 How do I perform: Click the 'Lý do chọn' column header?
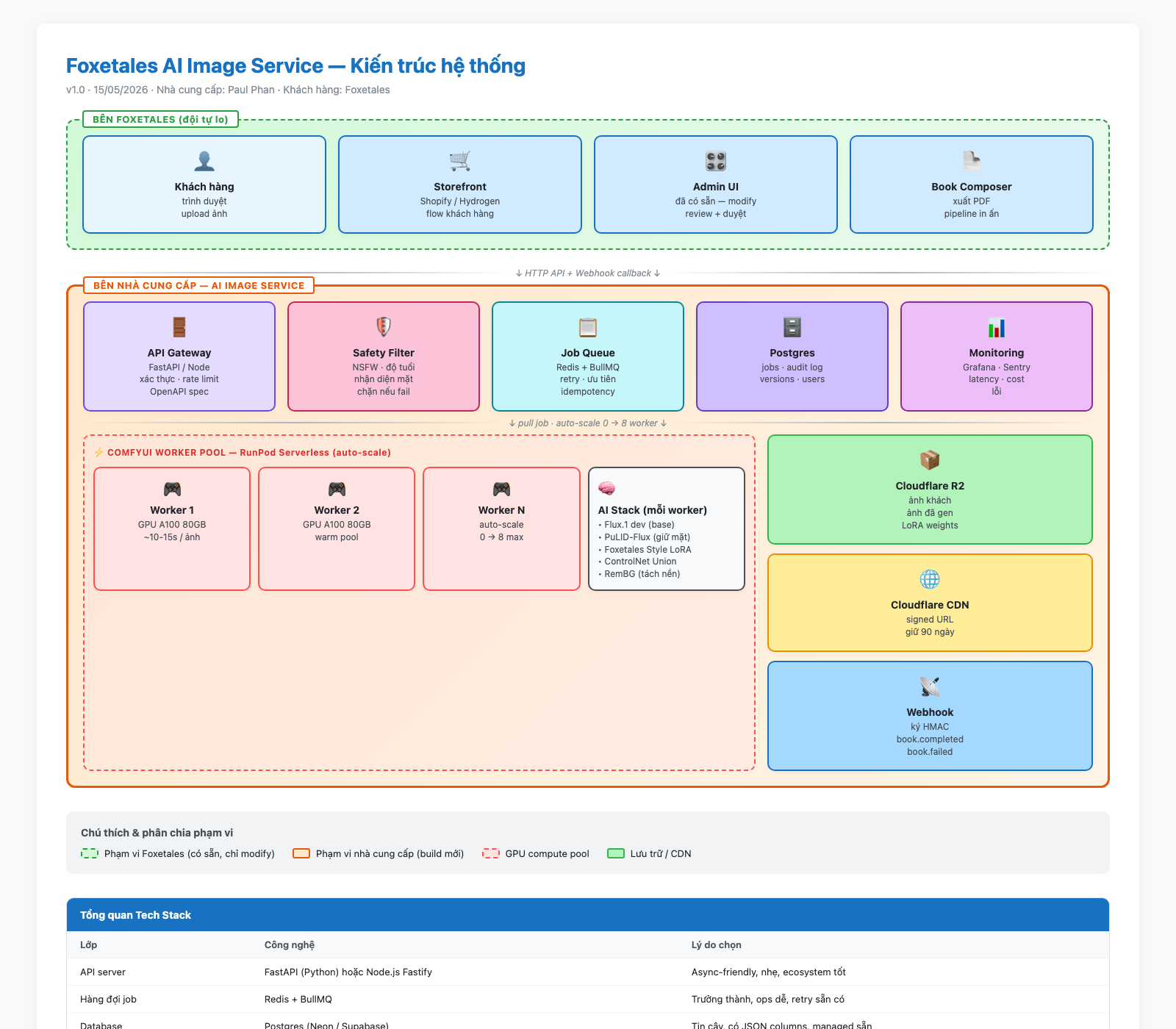pos(717,944)
